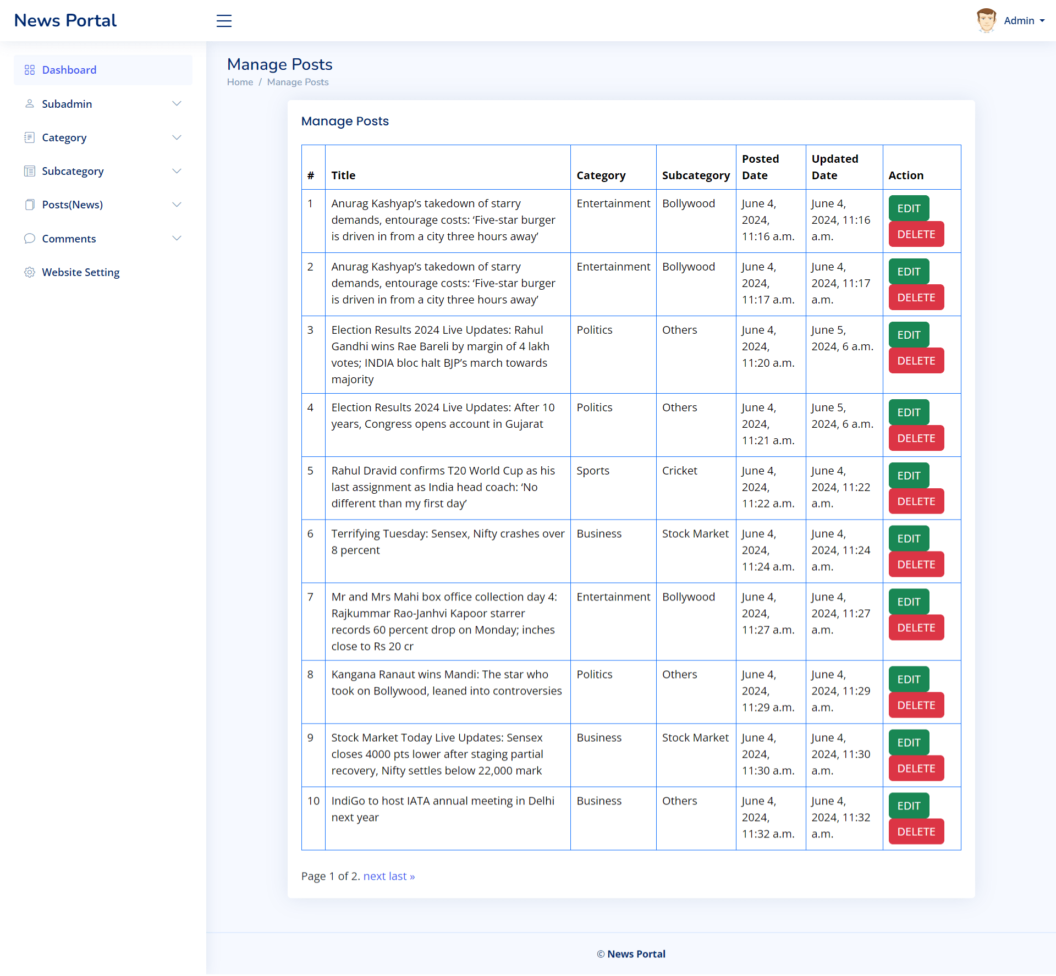Click the Admin avatar image
This screenshot has width=1056, height=976.
(x=986, y=20)
